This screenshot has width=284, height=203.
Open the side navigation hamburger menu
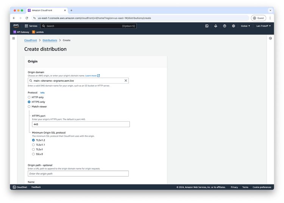14,38
